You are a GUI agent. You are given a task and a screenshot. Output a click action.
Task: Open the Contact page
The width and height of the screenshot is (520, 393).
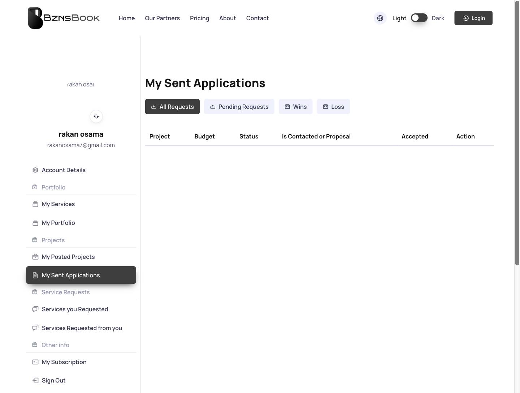pyautogui.click(x=257, y=18)
